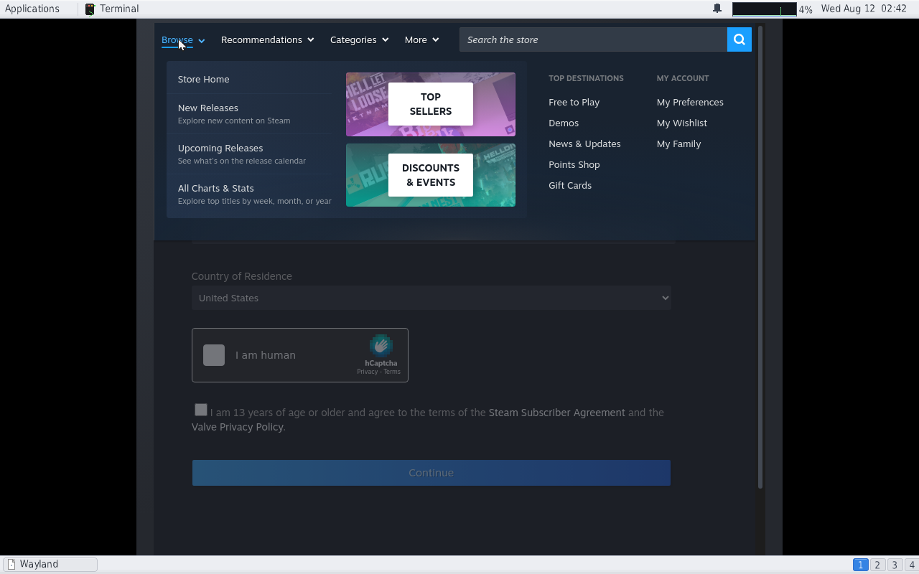Open the More dropdown menu
This screenshot has width=919, height=574.
coord(421,39)
